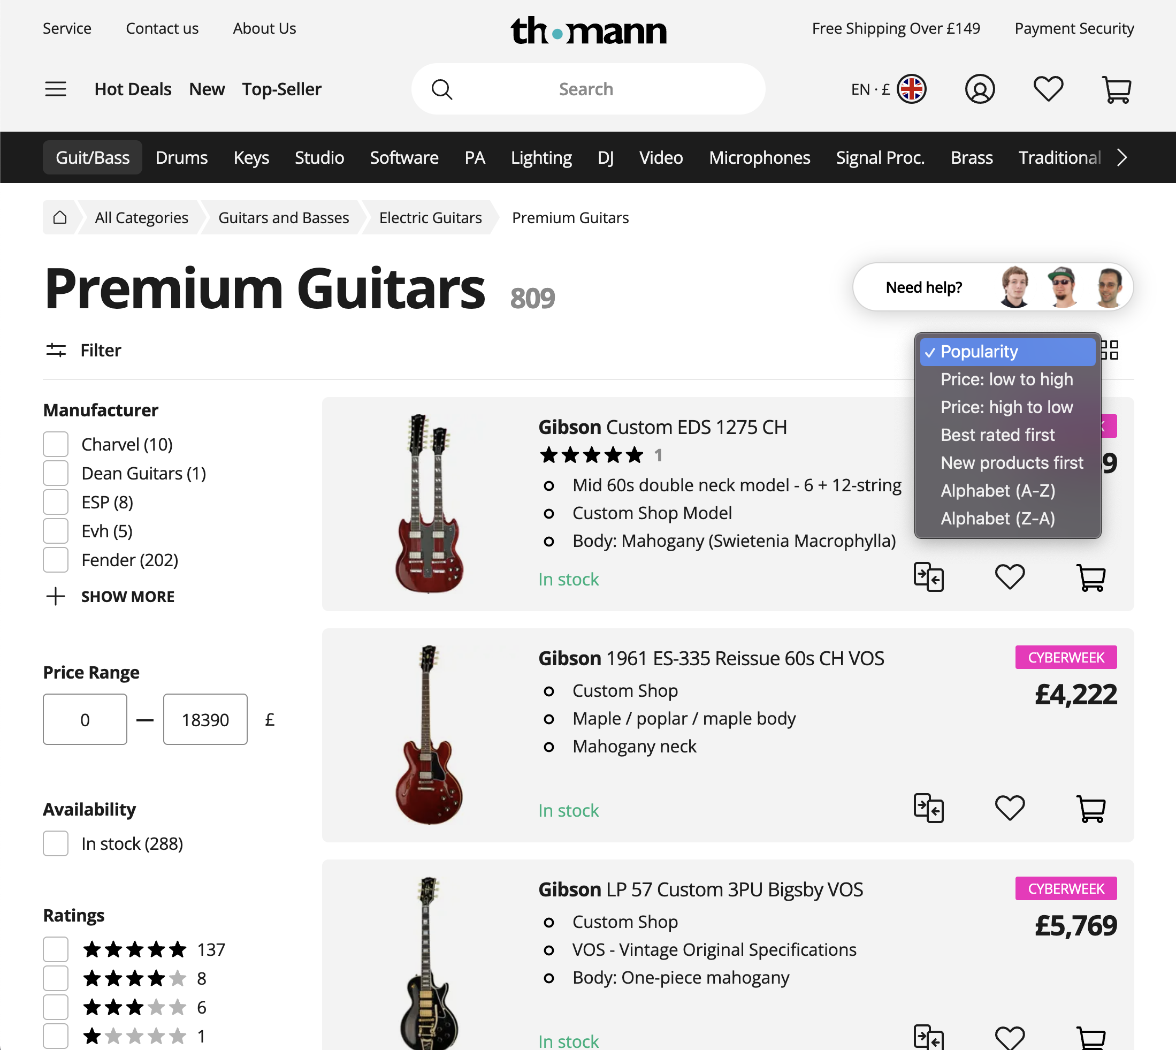Click the search magnifier icon
This screenshot has height=1050, width=1176.
442,89
